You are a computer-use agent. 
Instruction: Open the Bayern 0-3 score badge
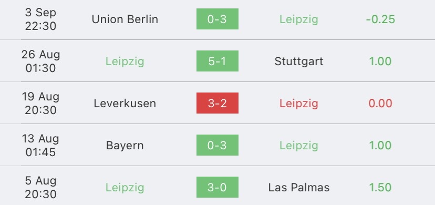point(217,145)
